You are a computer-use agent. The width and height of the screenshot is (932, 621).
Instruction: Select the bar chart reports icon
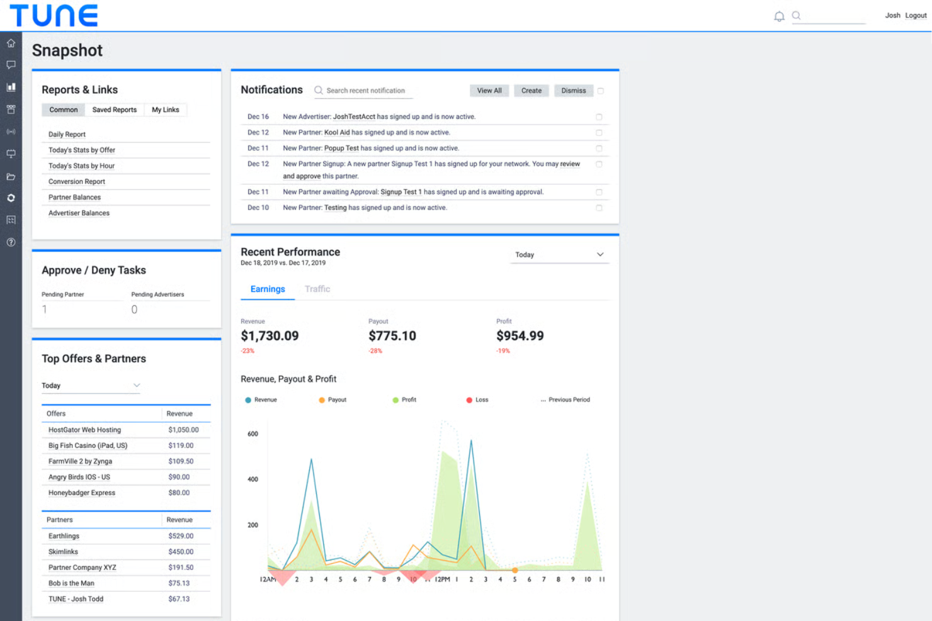(11, 87)
